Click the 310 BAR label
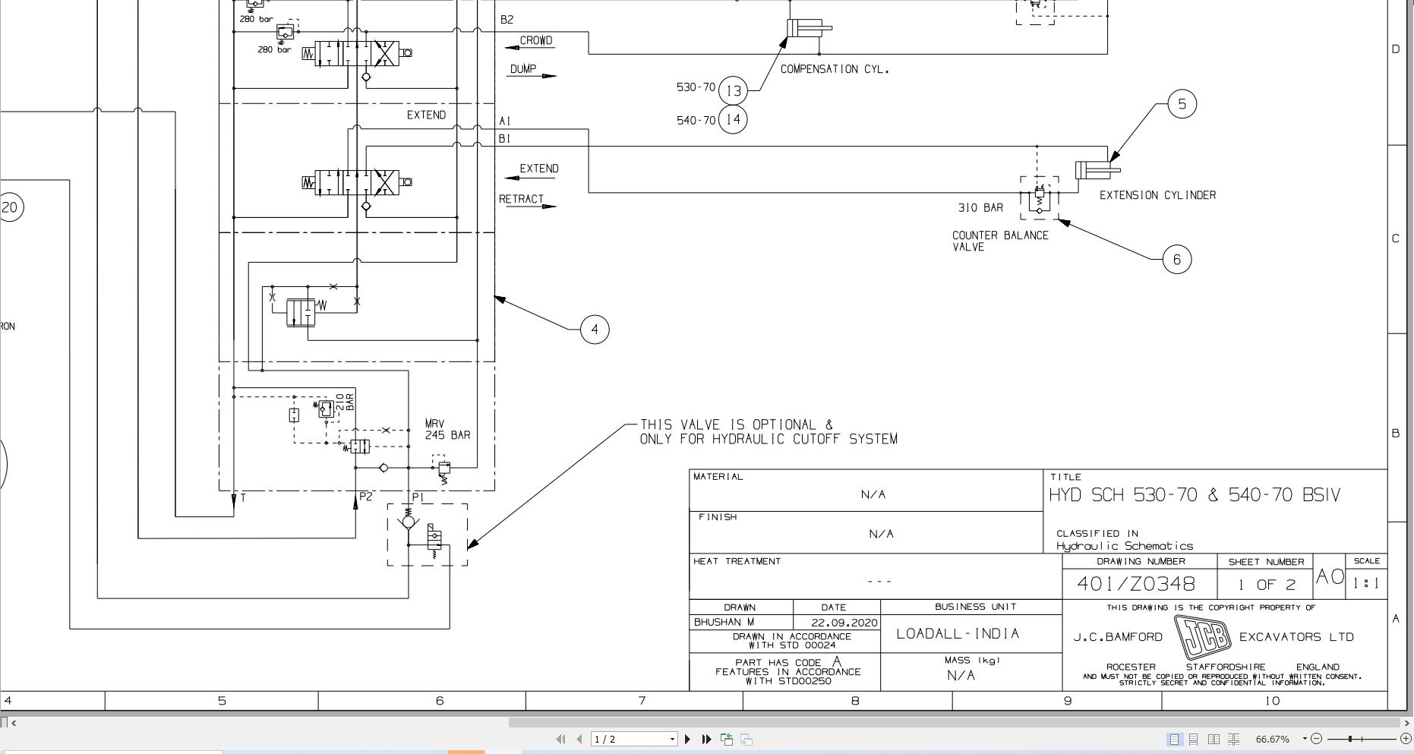This screenshot has width=1414, height=754. (980, 207)
